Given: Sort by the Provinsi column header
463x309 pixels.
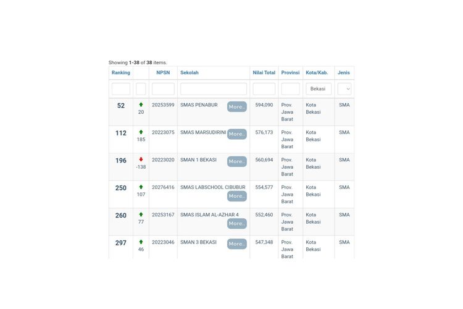Looking at the screenshot, I should pyautogui.click(x=290, y=73).
